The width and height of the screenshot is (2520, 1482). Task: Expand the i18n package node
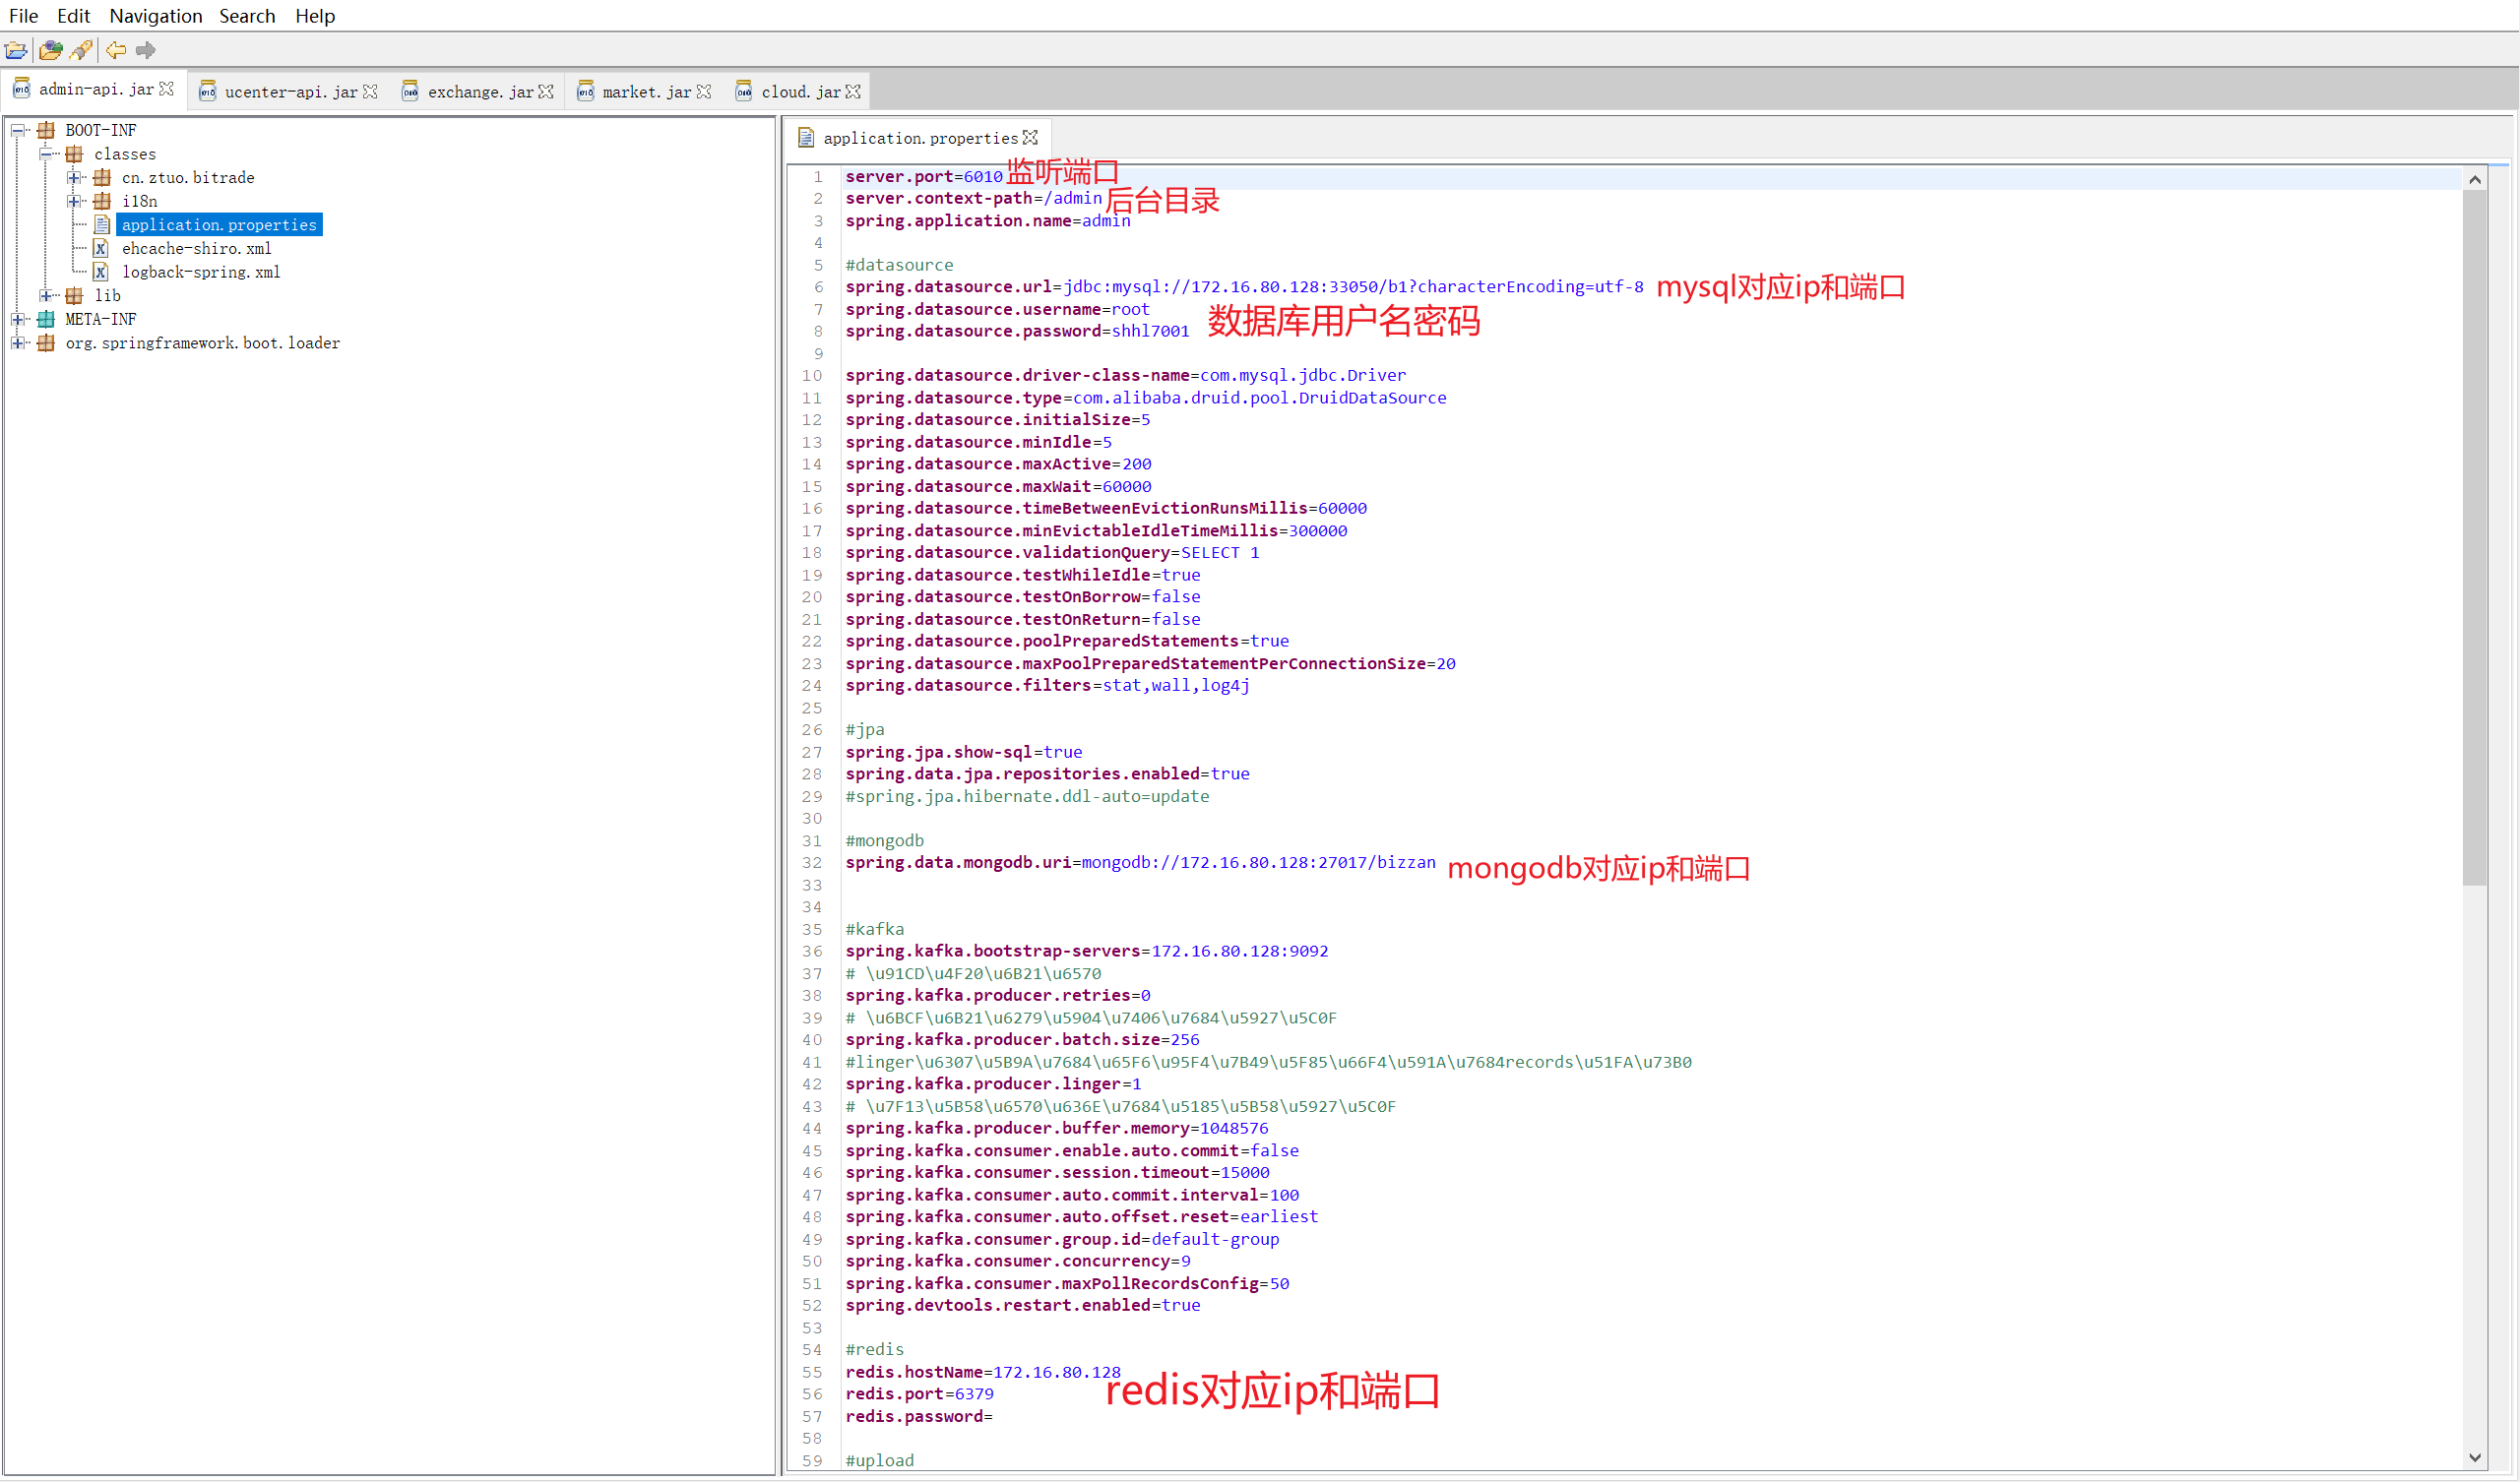(74, 202)
